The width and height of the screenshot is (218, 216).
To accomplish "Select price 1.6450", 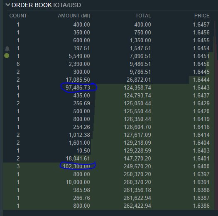I will coord(201,64).
